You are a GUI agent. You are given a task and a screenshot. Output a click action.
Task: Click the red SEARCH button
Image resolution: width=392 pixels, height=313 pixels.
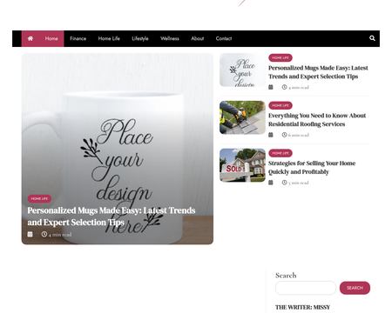pyautogui.click(x=355, y=288)
